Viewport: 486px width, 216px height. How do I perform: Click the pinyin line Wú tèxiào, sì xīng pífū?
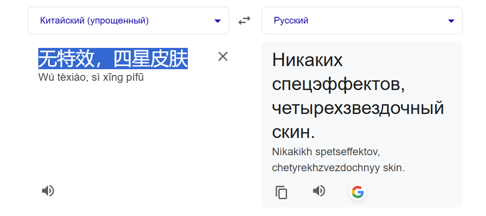(x=91, y=77)
